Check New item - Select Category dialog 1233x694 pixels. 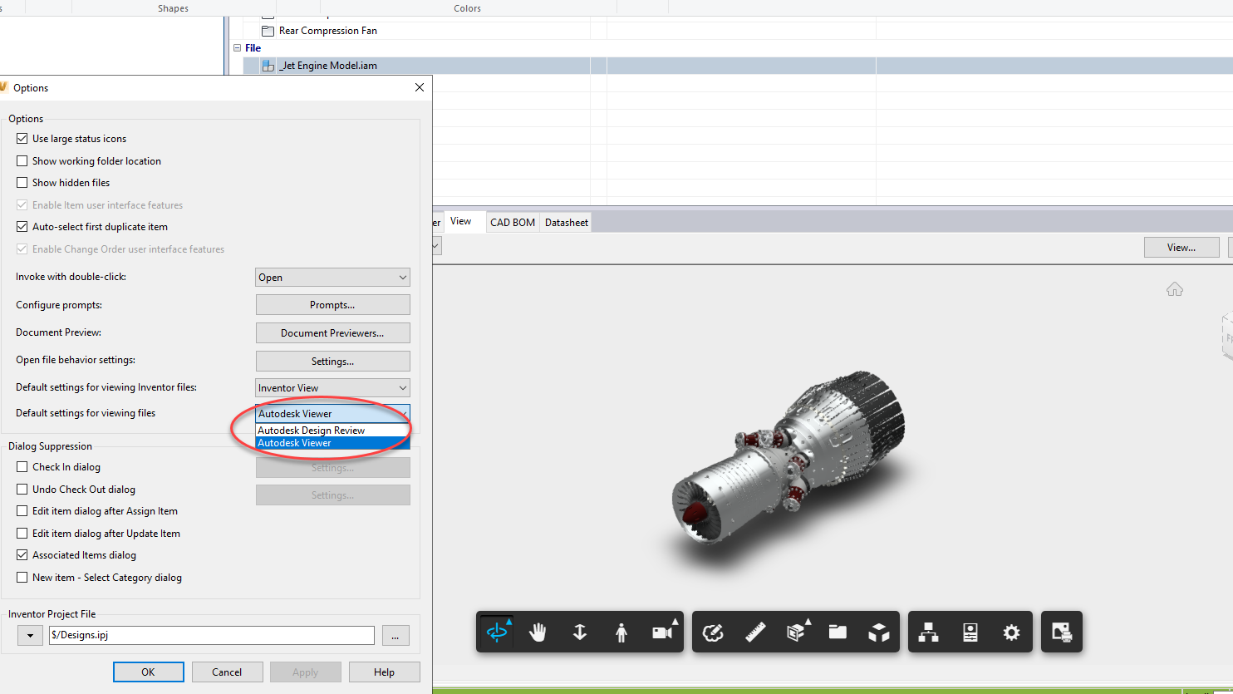coord(22,578)
